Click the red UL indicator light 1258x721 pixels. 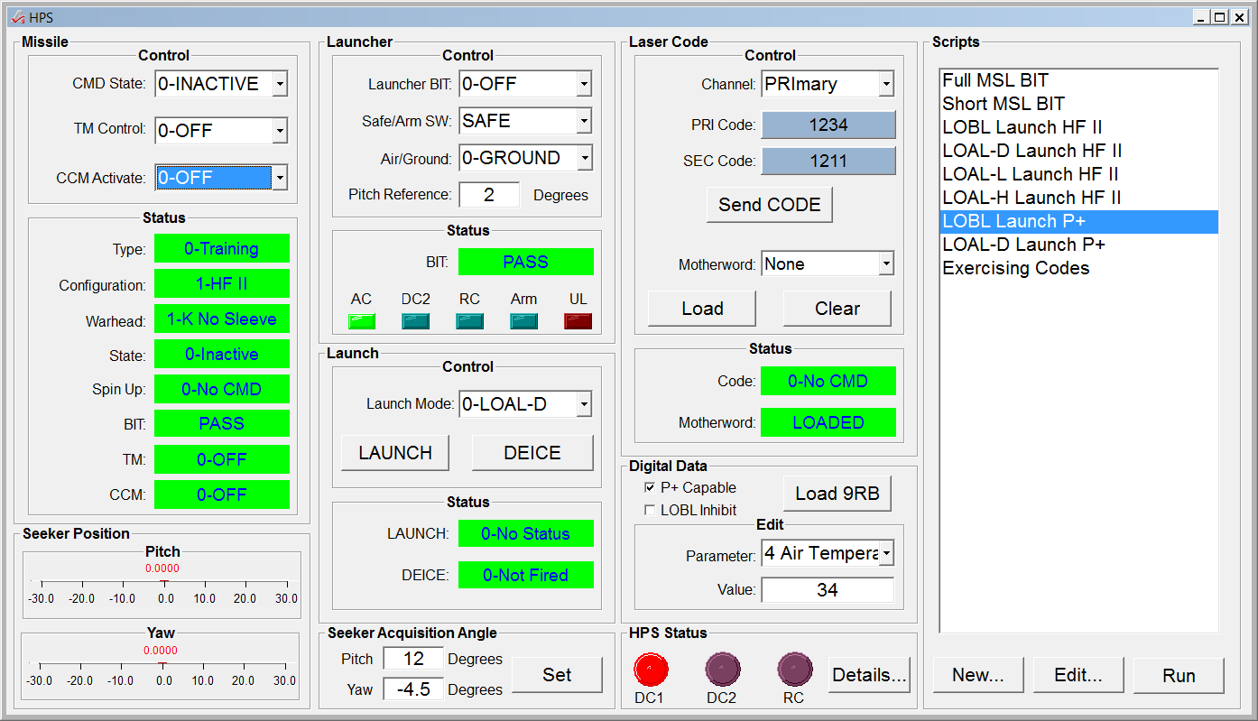578,320
